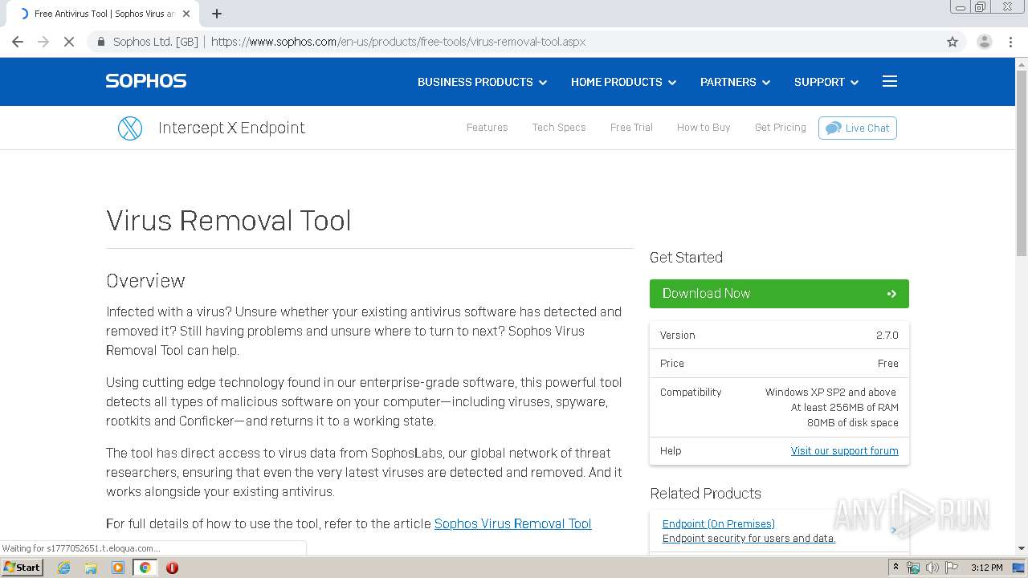The width and height of the screenshot is (1028, 578).
Task: Click the Get Started heading
Action: 686,258
